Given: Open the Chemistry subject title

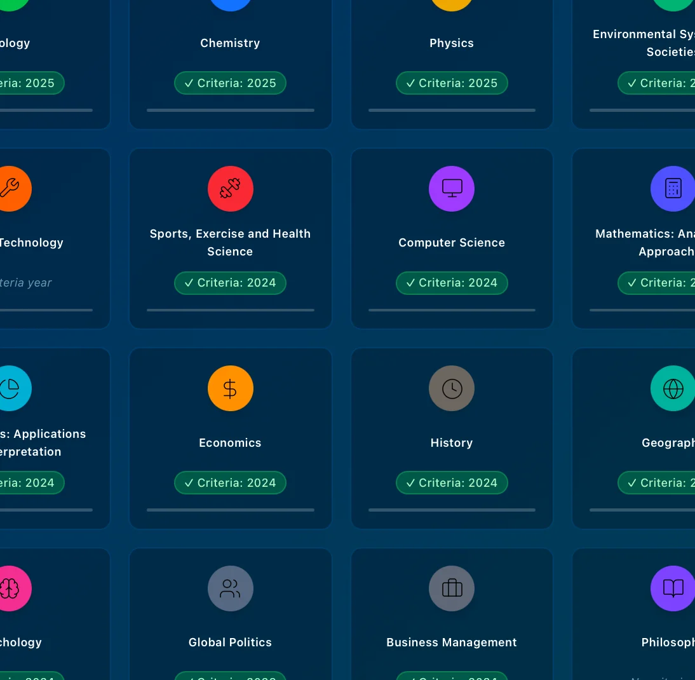Looking at the screenshot, I should pyautogui.click(x=230, y=43).
